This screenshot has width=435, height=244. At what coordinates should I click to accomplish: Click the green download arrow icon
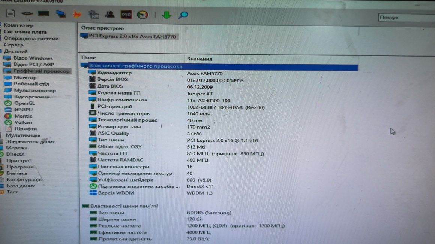166,15
